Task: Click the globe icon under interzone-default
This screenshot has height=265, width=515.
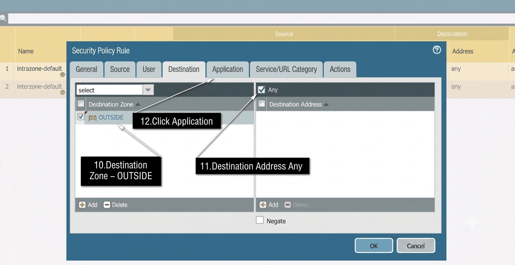Action: [x=63, y=93]
